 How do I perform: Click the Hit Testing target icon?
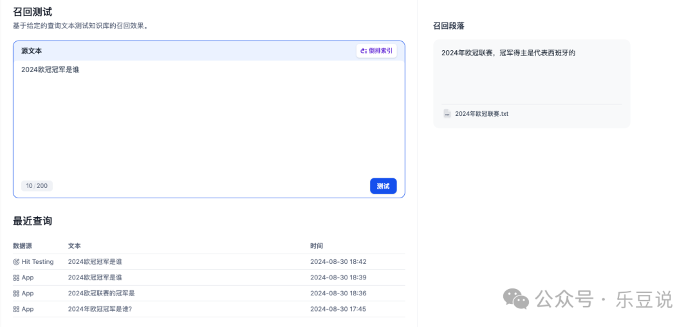[16, 262]
